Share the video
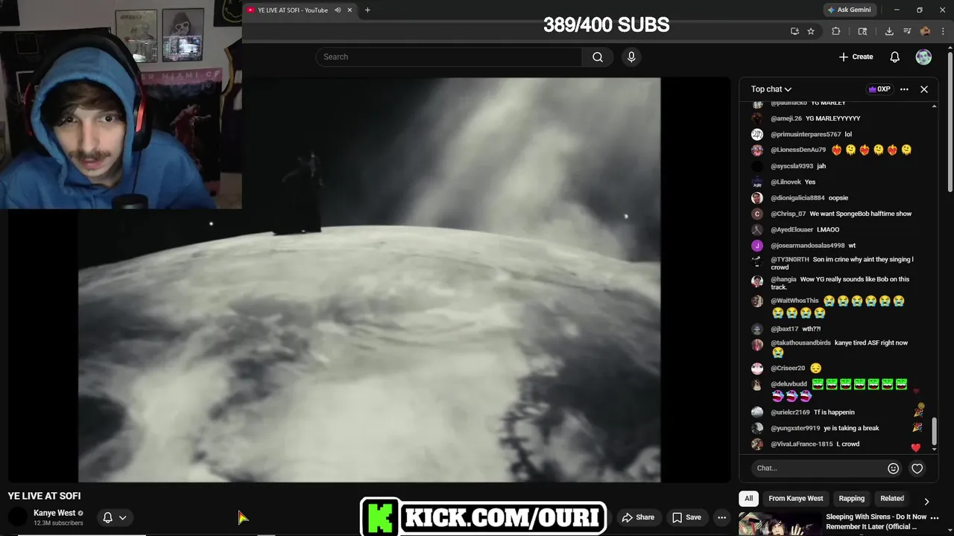 click(x=639, y=517)
